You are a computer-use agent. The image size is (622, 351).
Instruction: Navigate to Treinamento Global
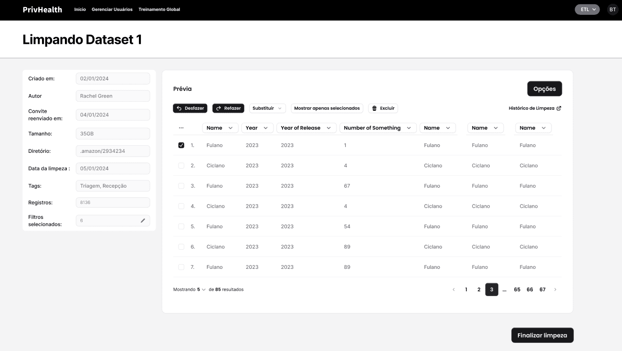159,9
